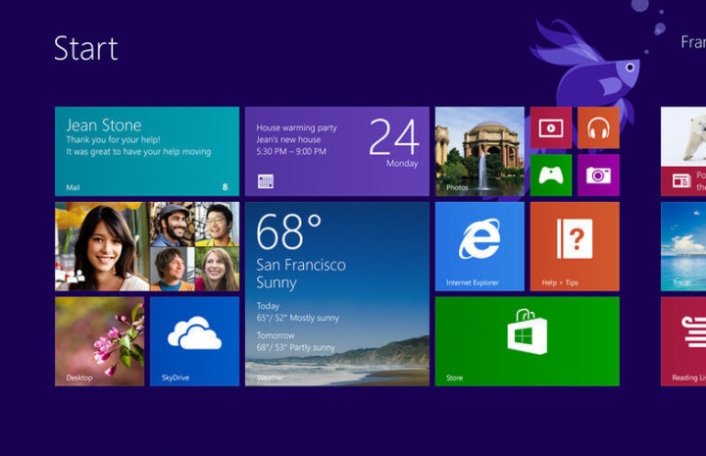Open the Mail tile from Jean Stone
This screenshot has height=456, width=706.
pos(146,151)
